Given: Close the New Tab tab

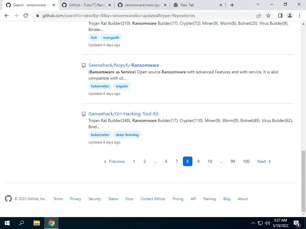Looking at the screenshot, I should coord(221,5).
